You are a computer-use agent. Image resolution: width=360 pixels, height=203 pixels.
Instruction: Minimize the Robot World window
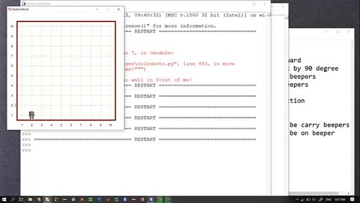97,10
